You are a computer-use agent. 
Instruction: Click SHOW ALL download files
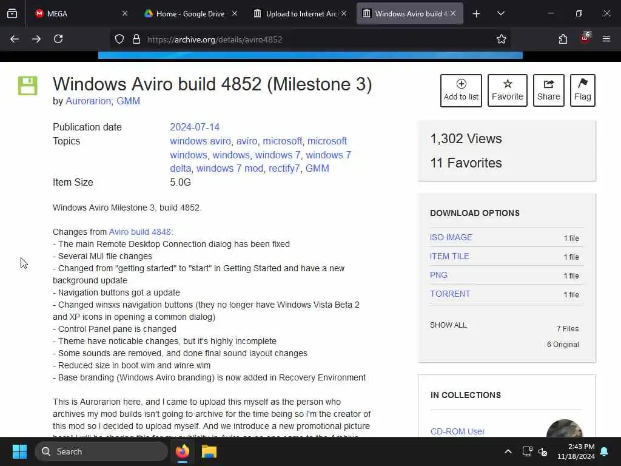click(448, 325)
